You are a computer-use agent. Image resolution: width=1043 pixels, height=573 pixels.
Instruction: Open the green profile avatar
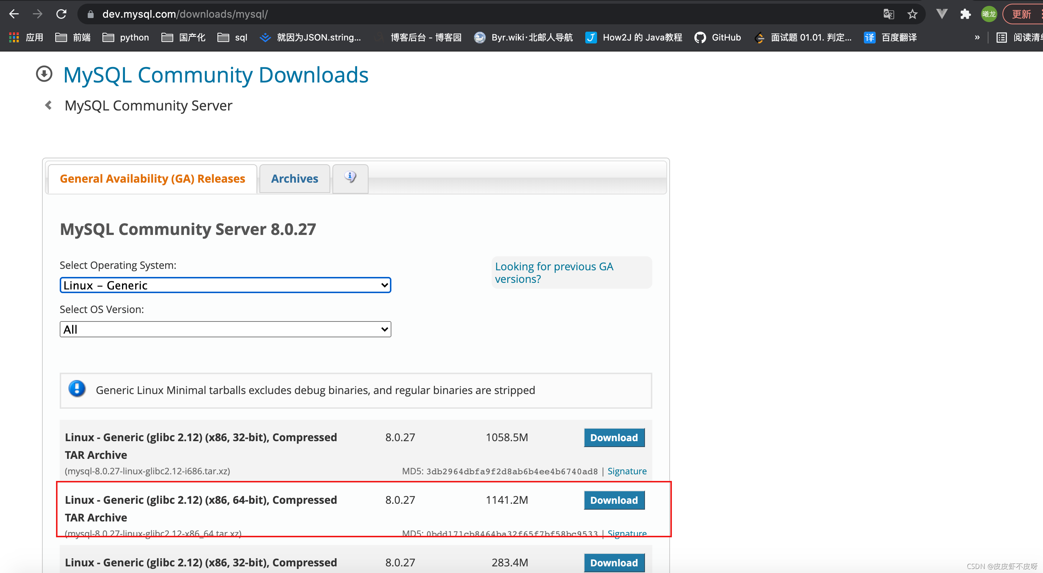989,14
